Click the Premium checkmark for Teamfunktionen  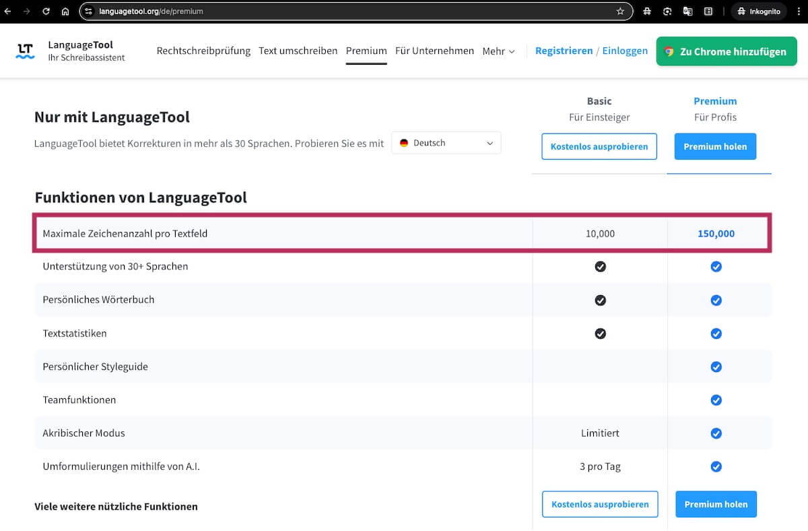pos(716,400)
